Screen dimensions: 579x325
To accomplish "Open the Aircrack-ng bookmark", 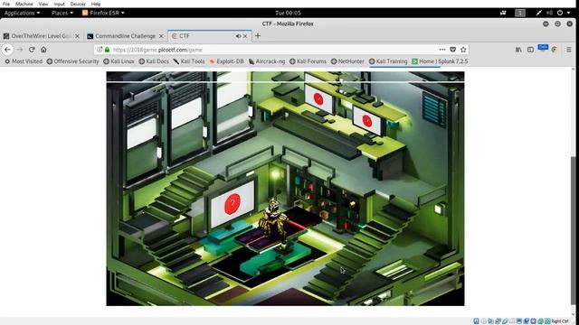I will tap(267, 61).
